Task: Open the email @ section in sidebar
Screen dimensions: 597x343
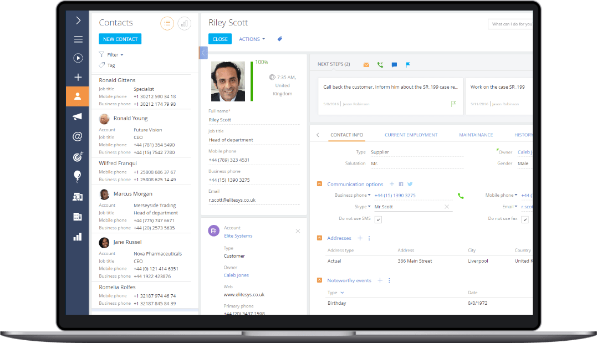Action: click(x=78, y=136)
